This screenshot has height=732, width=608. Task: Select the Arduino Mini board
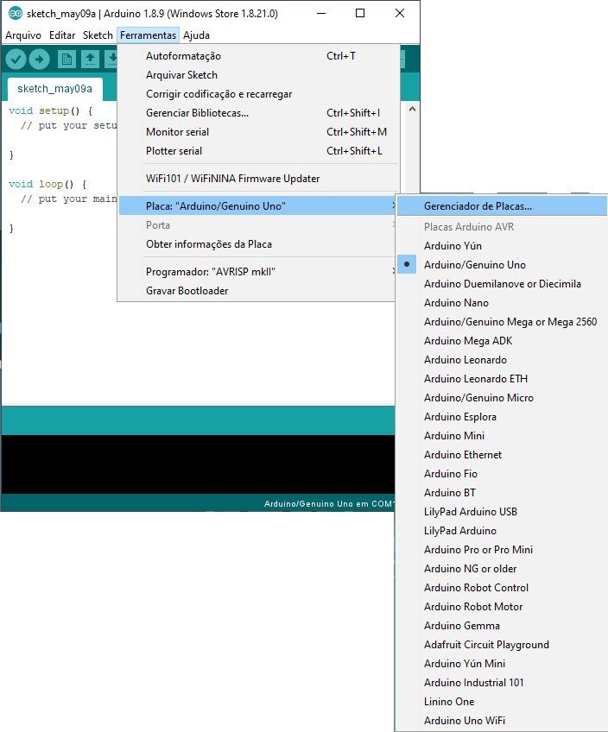click(x=502, y=436)
